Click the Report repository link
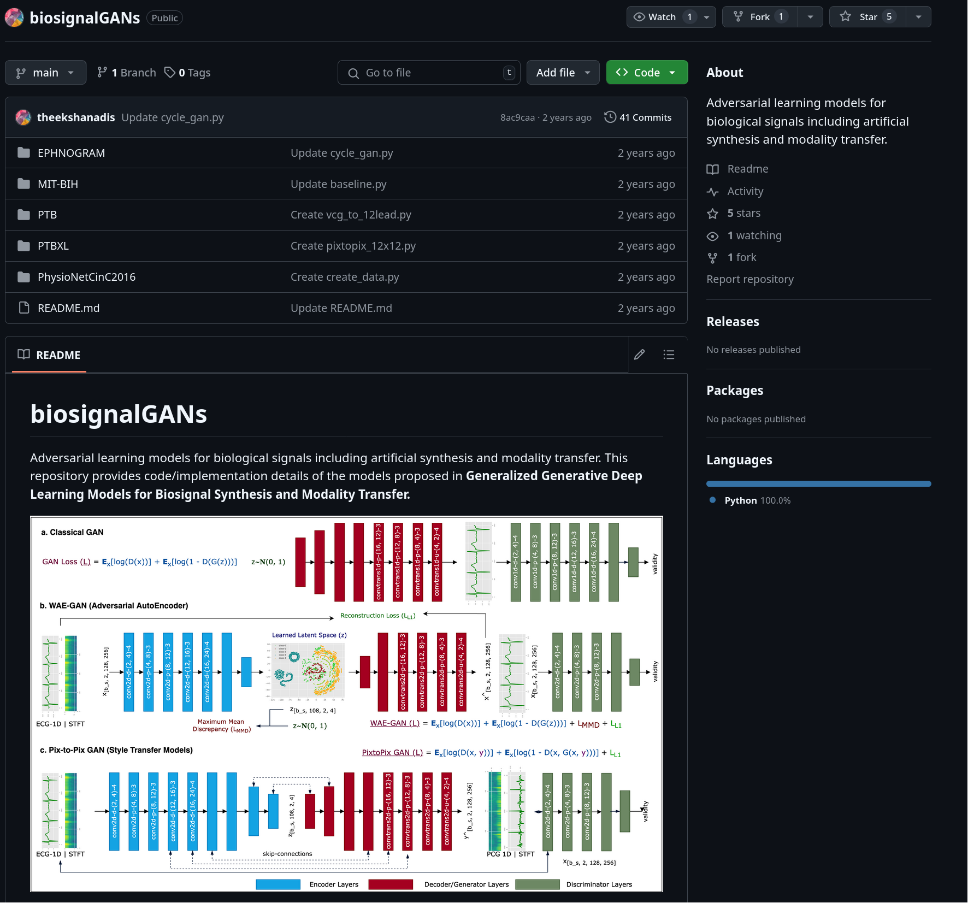Screen dimensions: 968x903 click(x=749, y=279)
